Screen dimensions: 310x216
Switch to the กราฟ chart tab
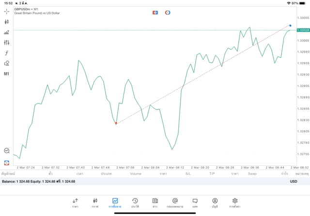pos(95,202)
